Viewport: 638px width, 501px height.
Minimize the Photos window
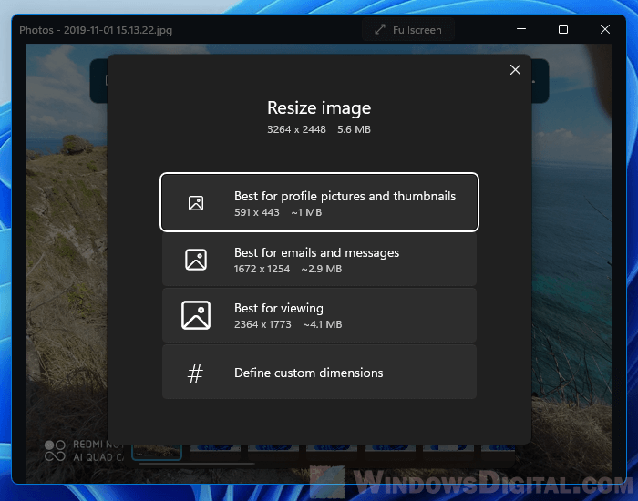pos(521,29)
